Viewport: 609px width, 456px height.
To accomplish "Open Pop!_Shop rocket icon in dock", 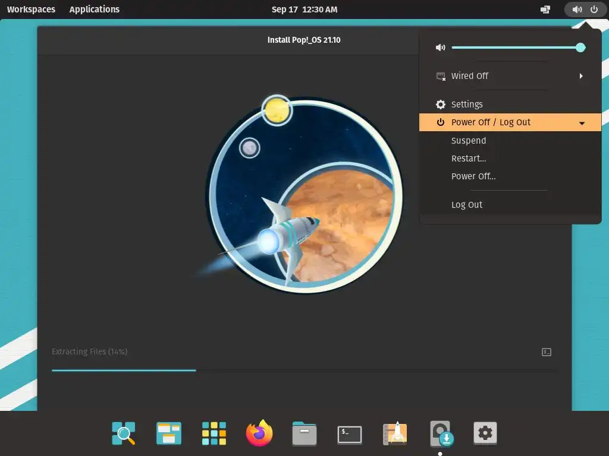I will coord(395,433).
